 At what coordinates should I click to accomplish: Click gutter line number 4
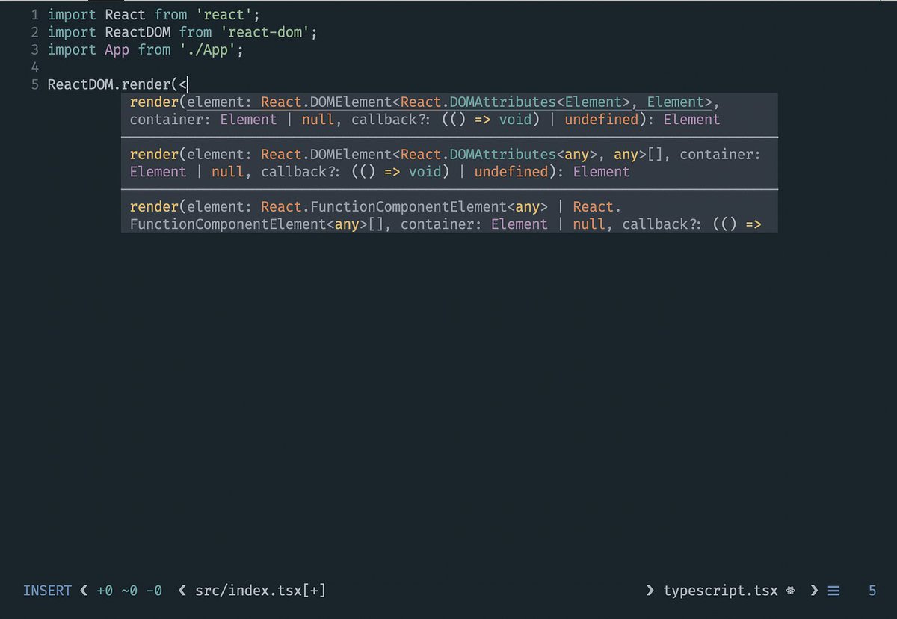point(35,67)
